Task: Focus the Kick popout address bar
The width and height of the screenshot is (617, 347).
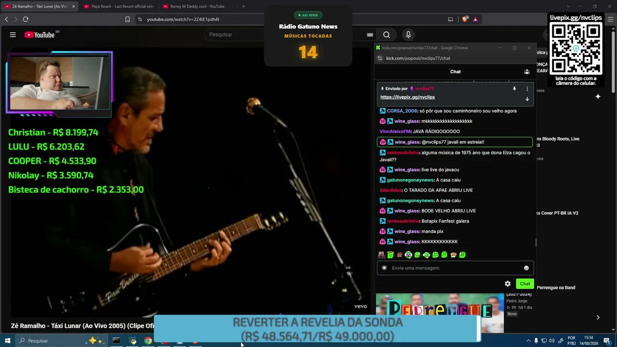Action: pos(418,58)
